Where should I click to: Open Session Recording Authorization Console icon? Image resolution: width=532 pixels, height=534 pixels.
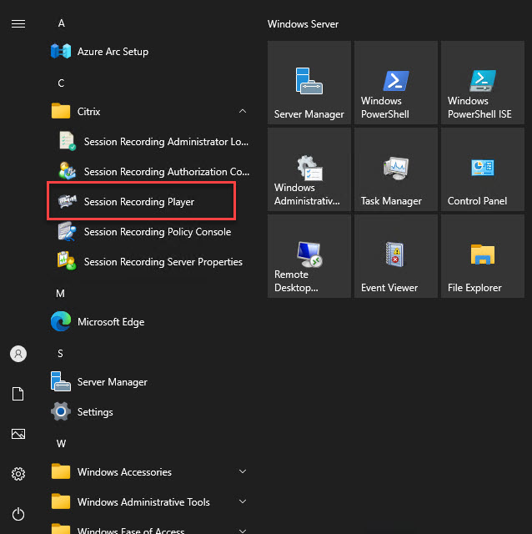(67, 171)
